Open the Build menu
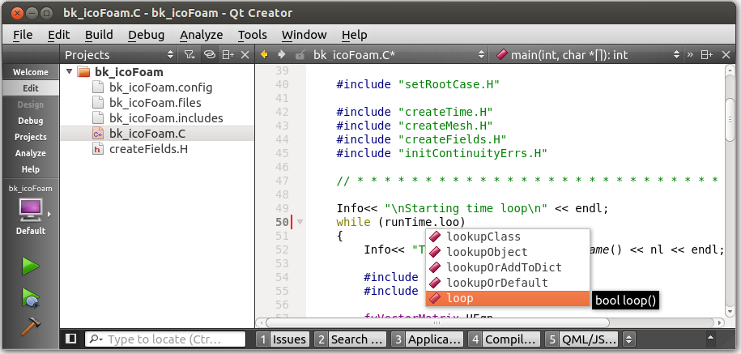 click(x=99, y=35)
